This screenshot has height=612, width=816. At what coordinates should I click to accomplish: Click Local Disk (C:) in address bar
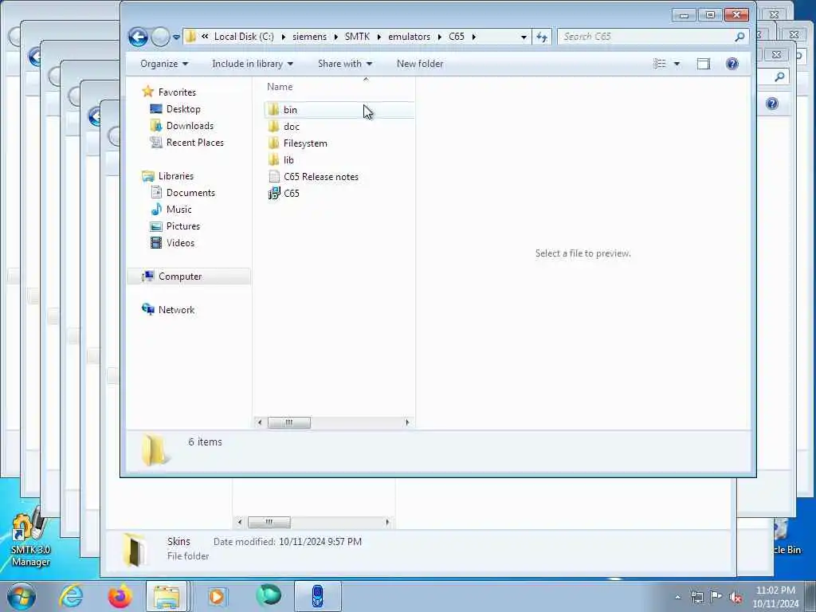(244, 37)
